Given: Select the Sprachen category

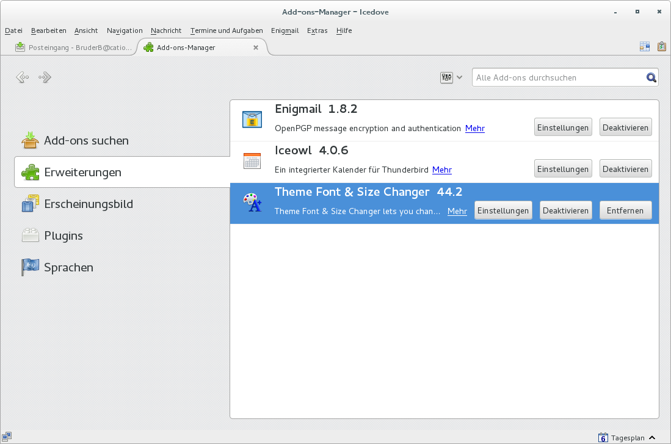Looking at the screenshot, I should pos(122,267).
